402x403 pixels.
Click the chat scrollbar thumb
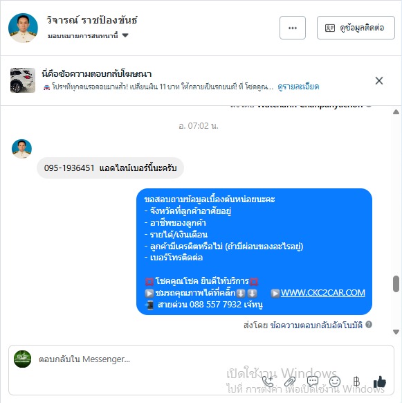point(396,284)
